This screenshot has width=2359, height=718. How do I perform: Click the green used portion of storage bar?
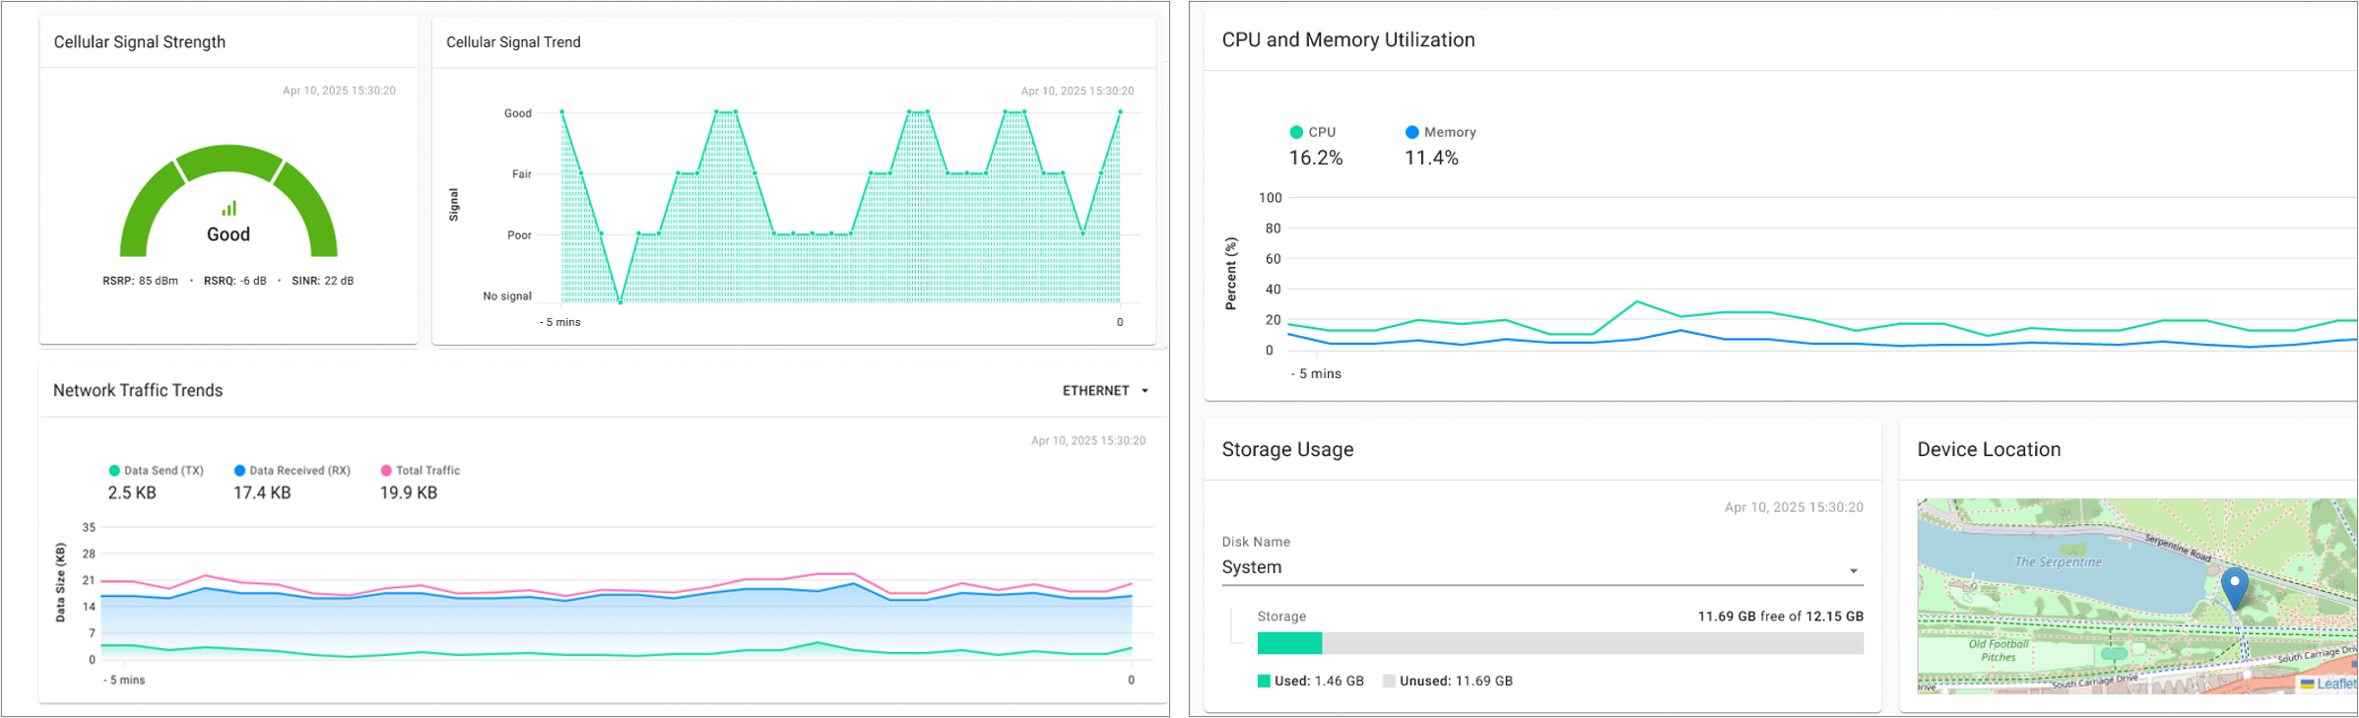point(1289,643)
